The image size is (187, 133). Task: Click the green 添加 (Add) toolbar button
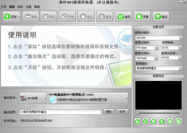[10, 17]
